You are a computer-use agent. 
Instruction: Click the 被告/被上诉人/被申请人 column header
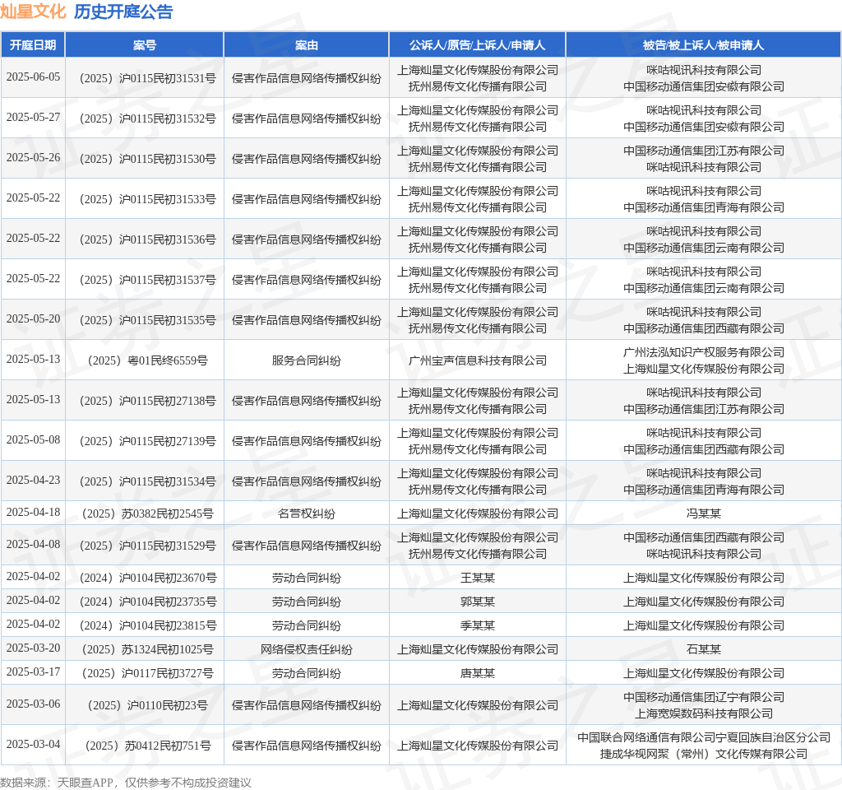[x=703, y=45]
